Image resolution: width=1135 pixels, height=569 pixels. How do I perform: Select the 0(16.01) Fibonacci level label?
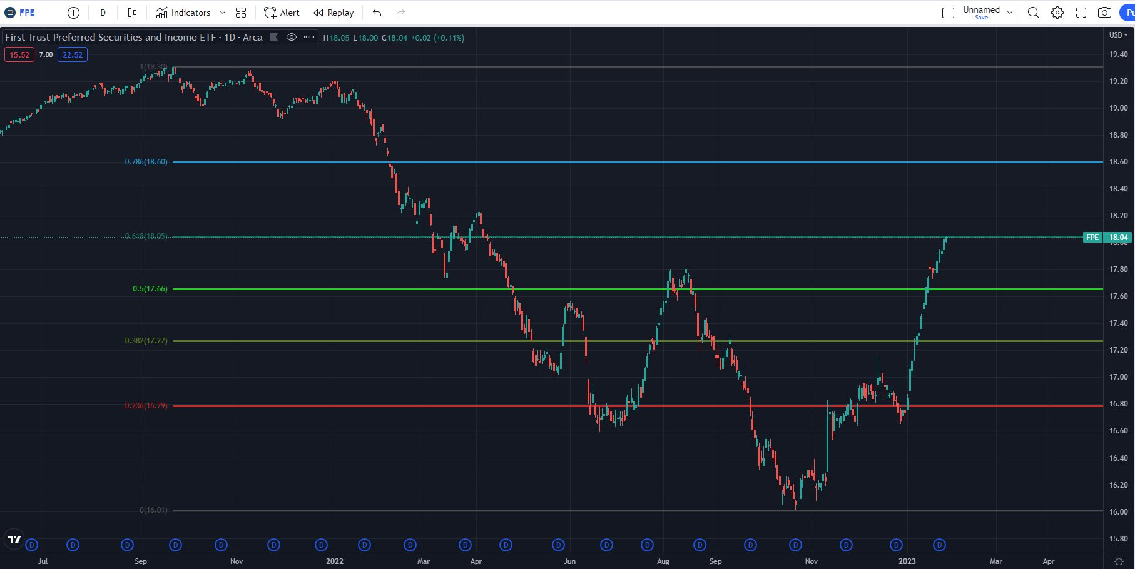click(x=153, y=510)
